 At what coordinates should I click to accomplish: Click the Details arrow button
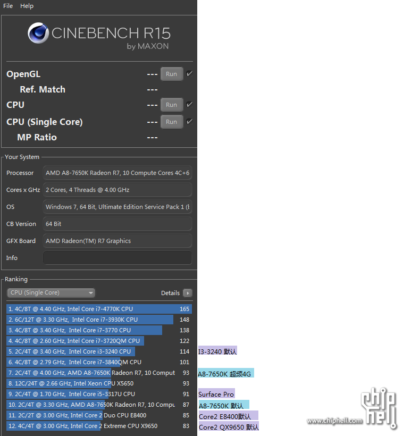pyautogui.click(x=188, y=293)
